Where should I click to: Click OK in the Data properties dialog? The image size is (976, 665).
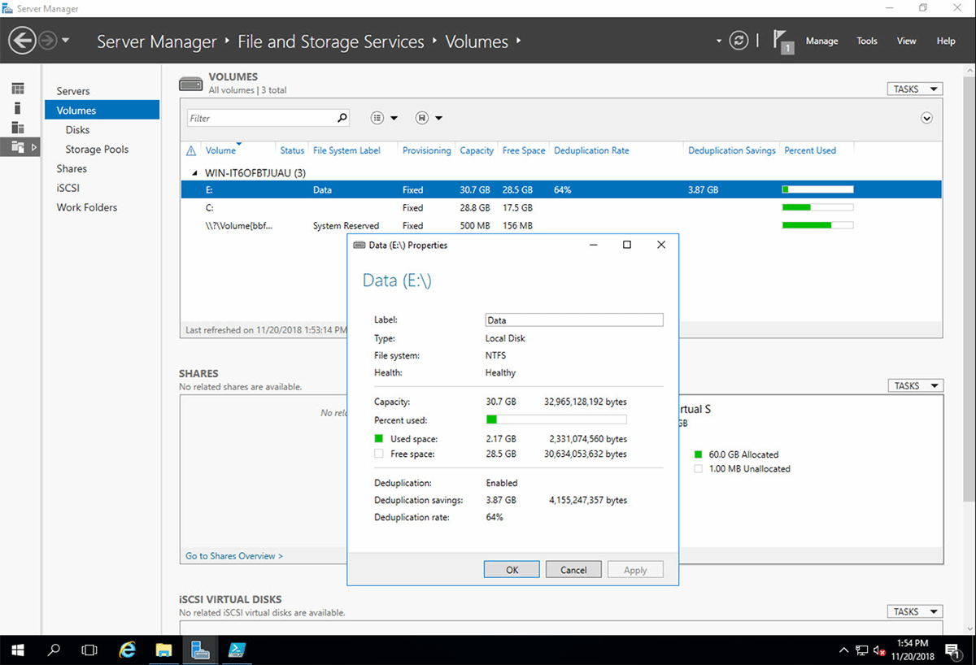pos(511,569)
